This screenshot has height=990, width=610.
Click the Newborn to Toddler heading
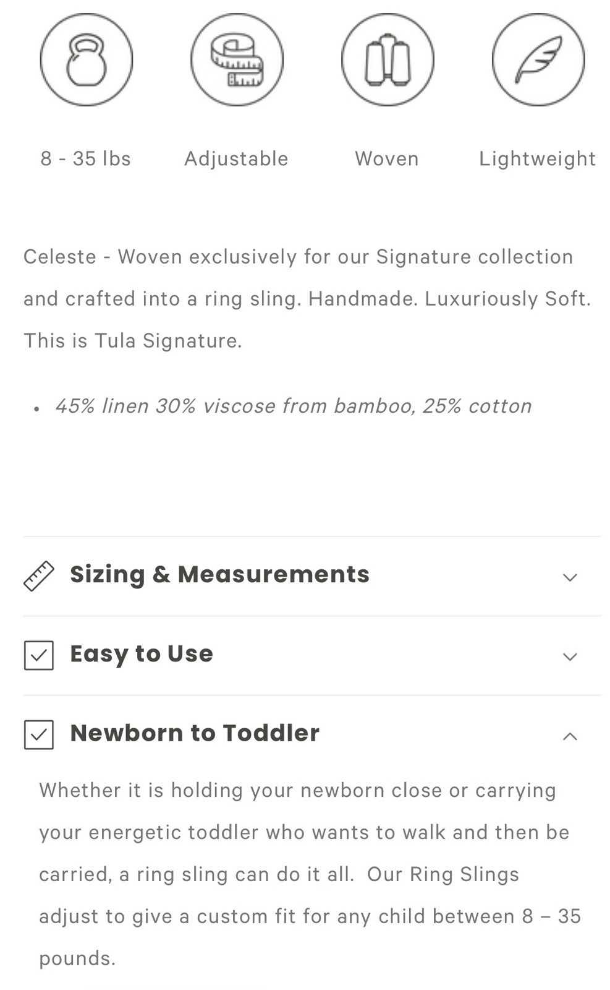coord(195,733)
